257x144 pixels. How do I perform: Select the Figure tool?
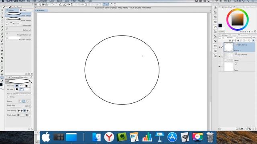pyautogui.click(x=2, y=64)
